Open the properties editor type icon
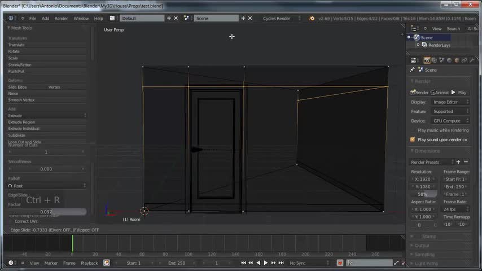482x271 pixels. (x=414, y=60)
